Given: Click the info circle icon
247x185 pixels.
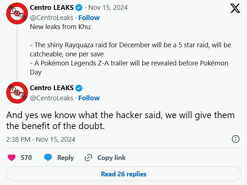Looking at the screenshot, I should pyautogui.click(x=235, y=139).
